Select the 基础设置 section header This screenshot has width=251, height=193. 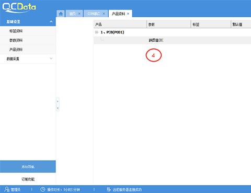28,22
